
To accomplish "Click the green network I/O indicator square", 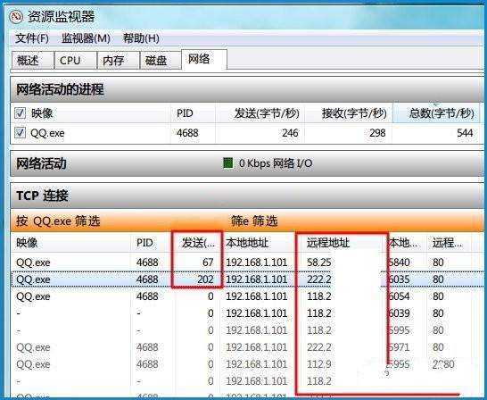I will coord(228,163).
